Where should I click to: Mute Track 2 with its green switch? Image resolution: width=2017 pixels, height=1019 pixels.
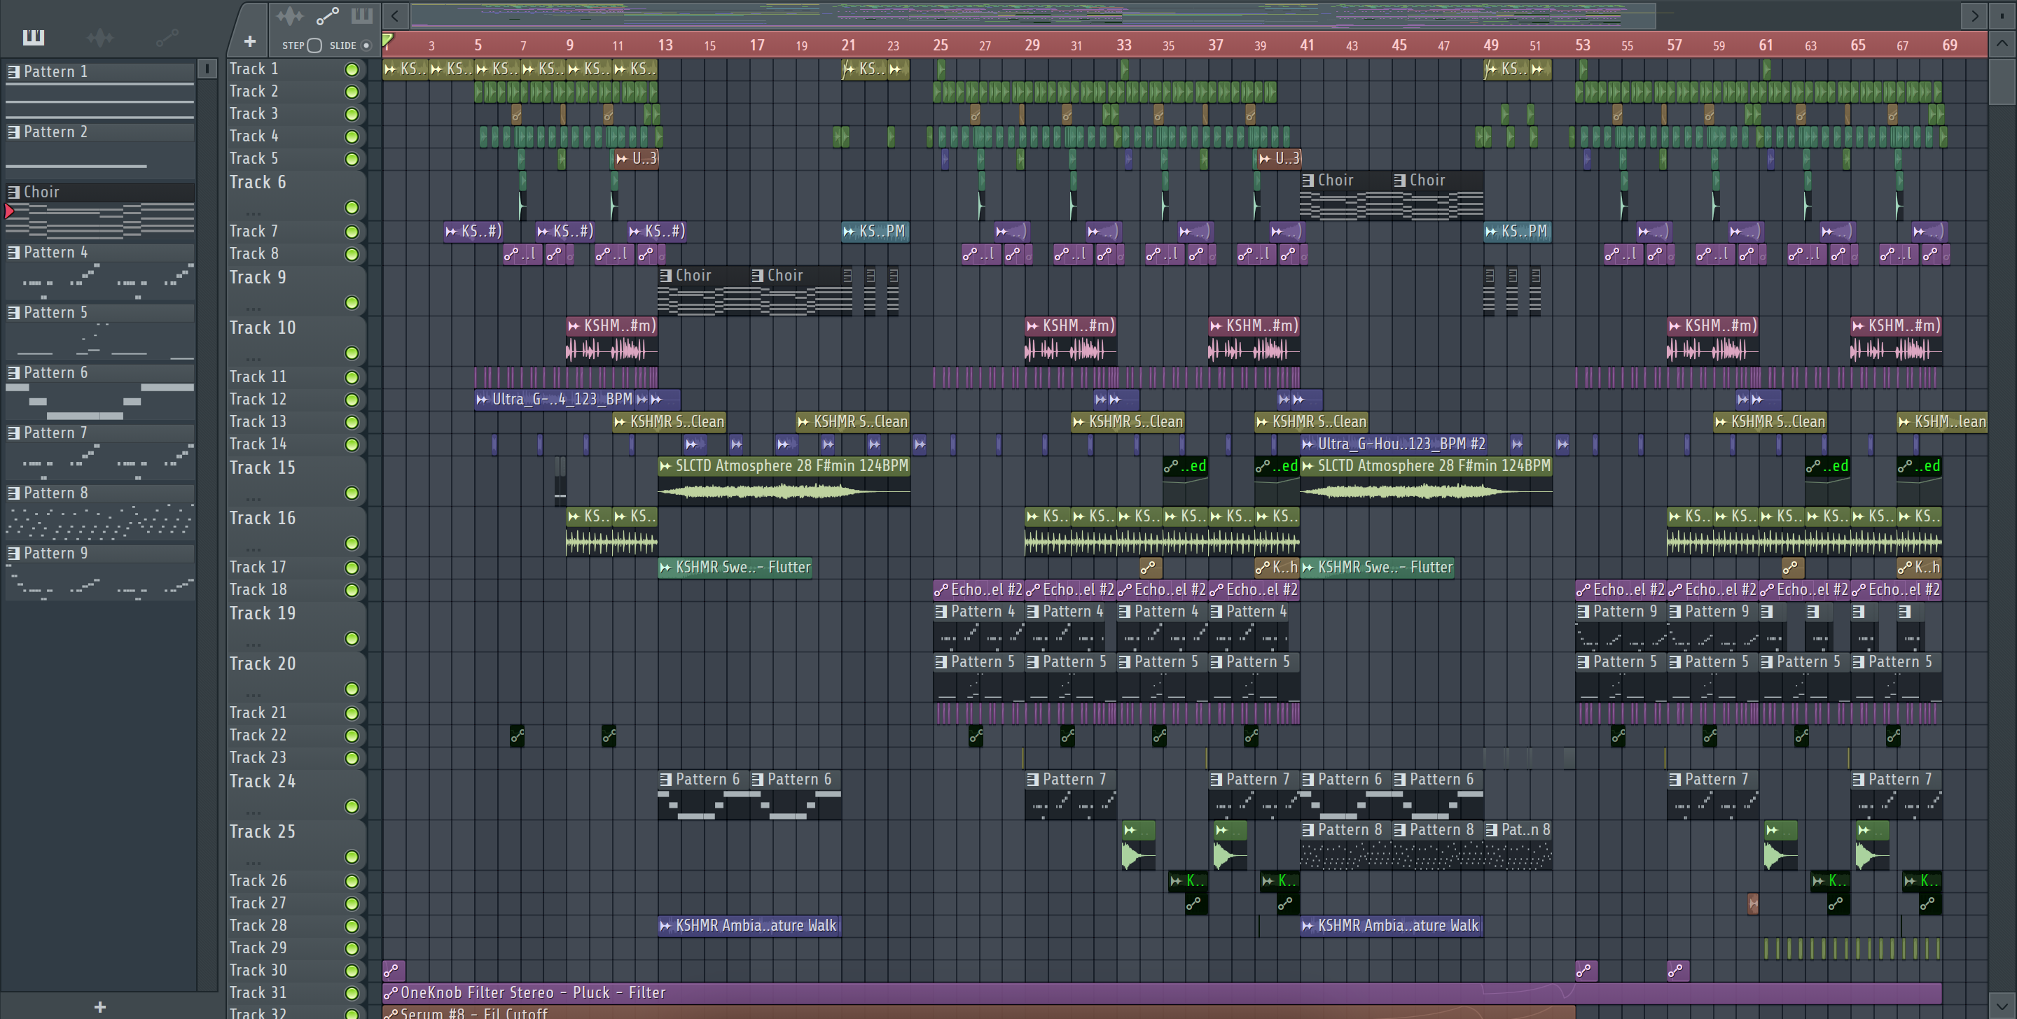(x=352, y=92)
